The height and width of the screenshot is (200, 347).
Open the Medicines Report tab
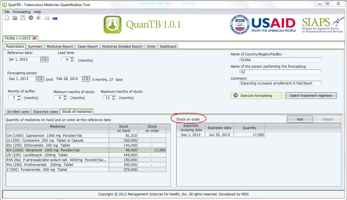60,46
